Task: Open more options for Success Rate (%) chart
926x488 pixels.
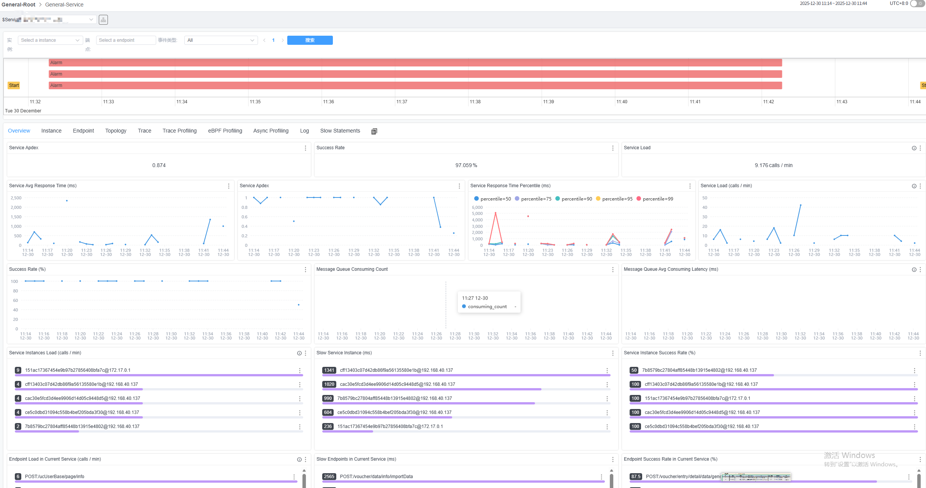Action: tap(305, 270)
